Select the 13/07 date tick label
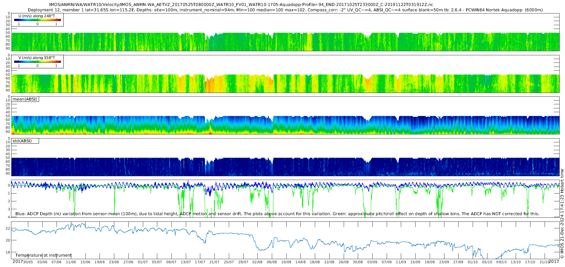 186,262
